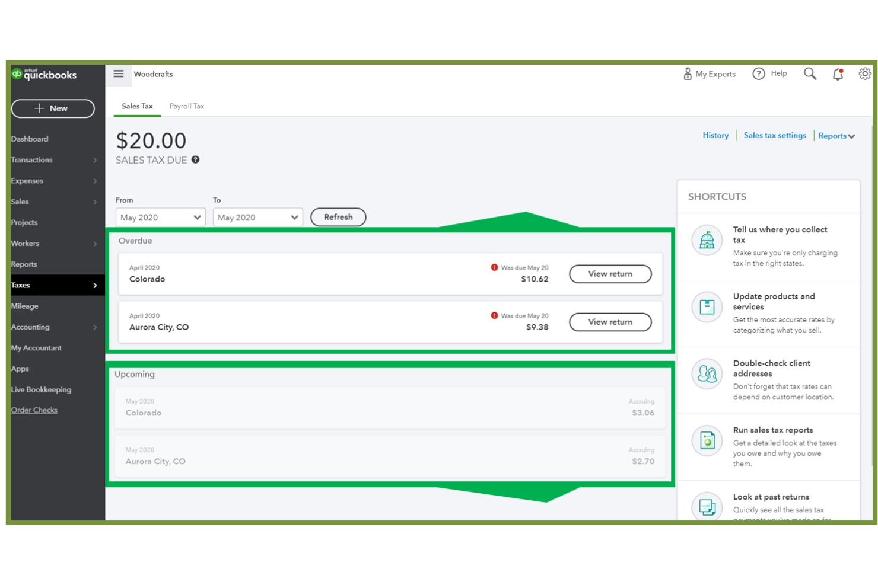Image resolution: width=878 pixels, height=585 pixels.
Task: Click the Run sales tax reports icon
Action: pos(707,440)
